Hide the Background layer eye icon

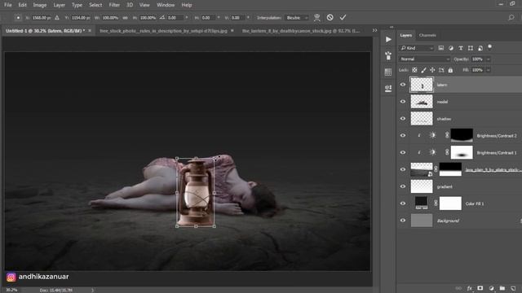403,221
